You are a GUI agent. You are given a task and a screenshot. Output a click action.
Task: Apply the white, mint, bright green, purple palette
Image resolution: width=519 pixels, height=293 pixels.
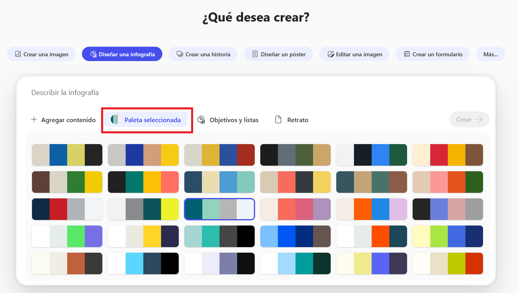tap(67, 236)
